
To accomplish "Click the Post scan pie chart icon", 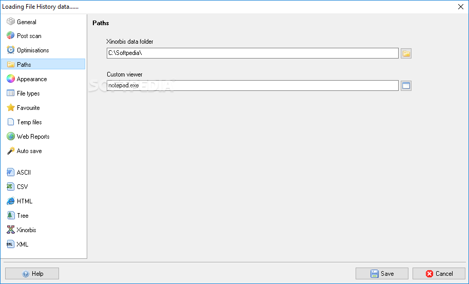I will click(x=11, y=35).
